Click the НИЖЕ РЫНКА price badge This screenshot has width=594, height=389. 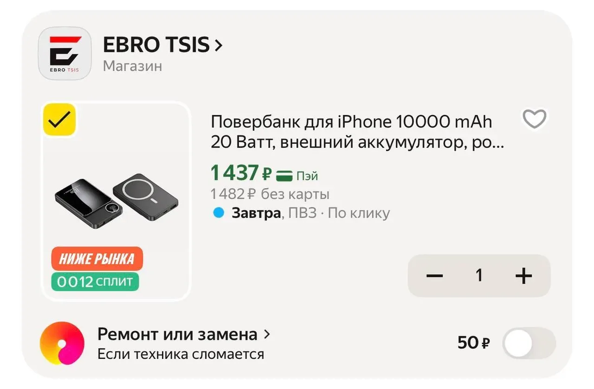(x=97, y=259)
